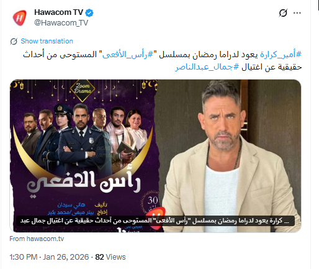
Task: Open the Hawacom TV profile avatar
Action: coord(20,18)
